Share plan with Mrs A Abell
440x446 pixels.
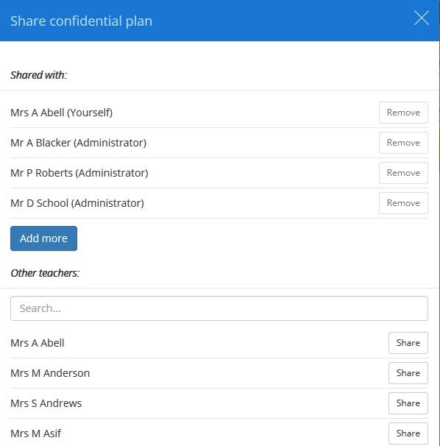[408, 343]
